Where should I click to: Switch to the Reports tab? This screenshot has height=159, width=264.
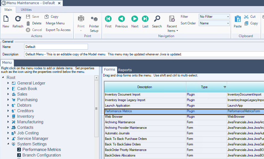[125, 70]
